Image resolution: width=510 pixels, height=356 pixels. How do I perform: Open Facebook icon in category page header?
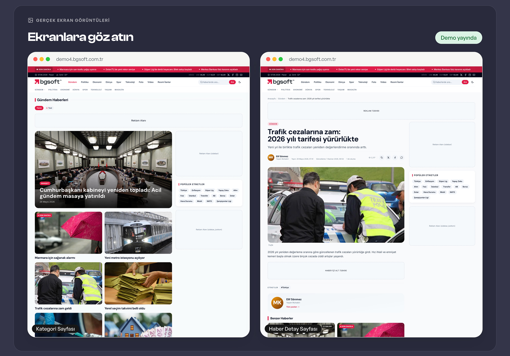tap(233, 75)
